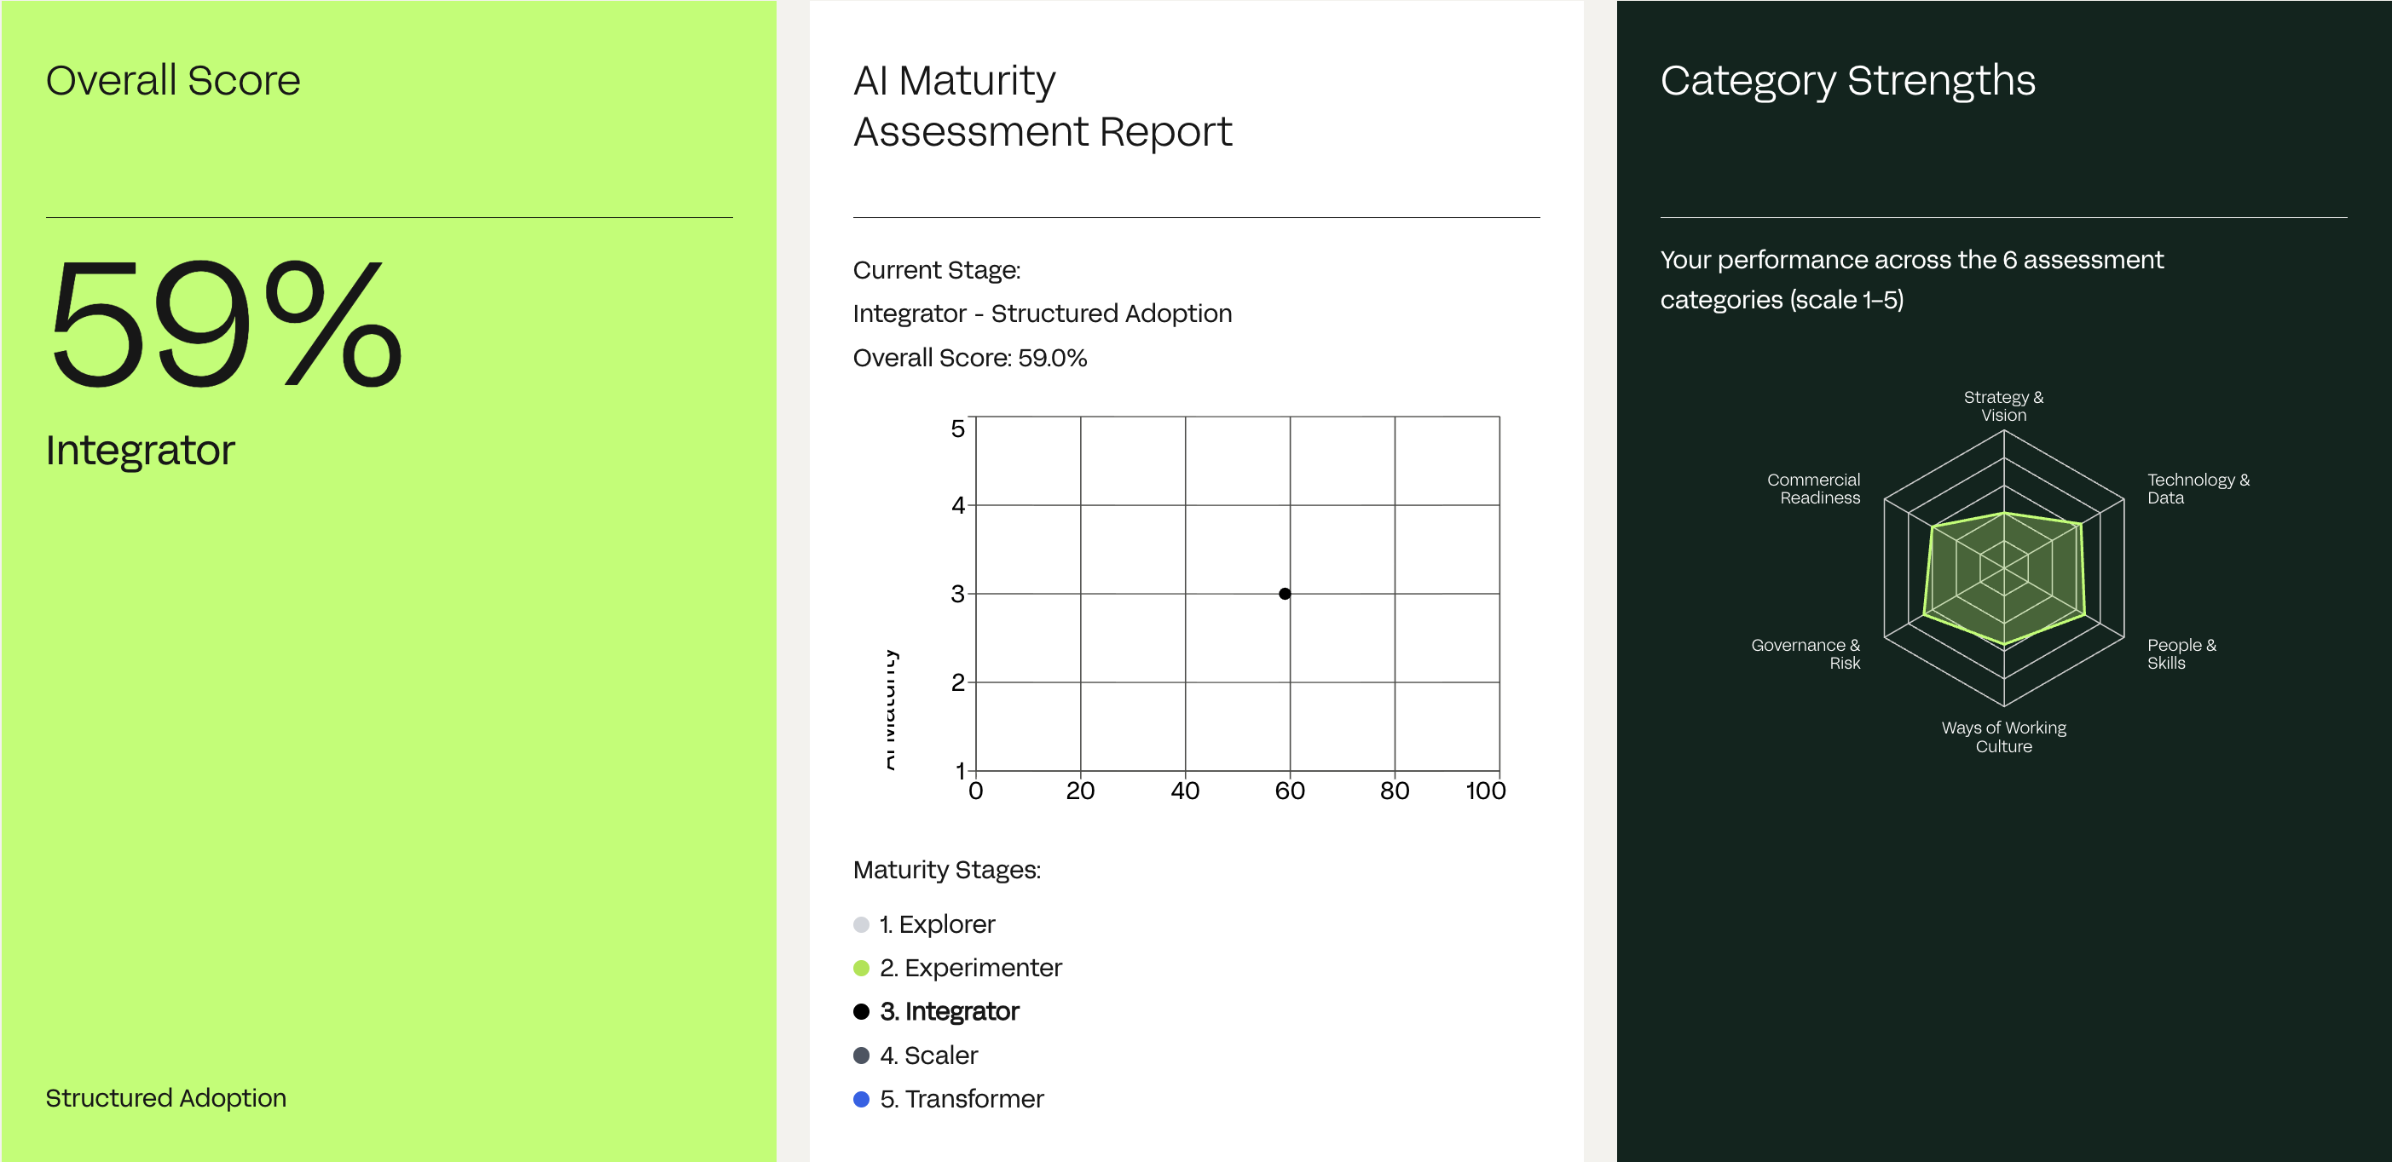This screenshot has width=2392, height=1162.
Task: Click the Transformer stage blue dot
Action: [861, 1099]
